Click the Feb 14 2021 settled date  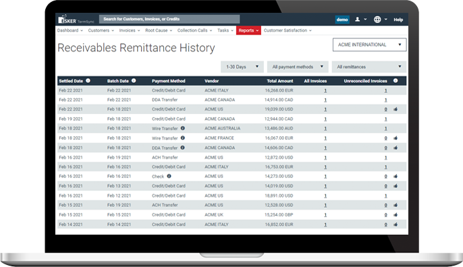pyautogui.click(x=71, y=225)
